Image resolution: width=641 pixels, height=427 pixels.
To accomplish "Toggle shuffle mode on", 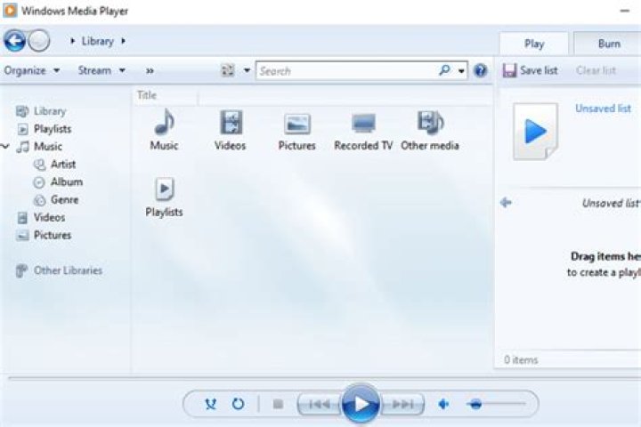I will pyautogui.click(x=211, y=404).
